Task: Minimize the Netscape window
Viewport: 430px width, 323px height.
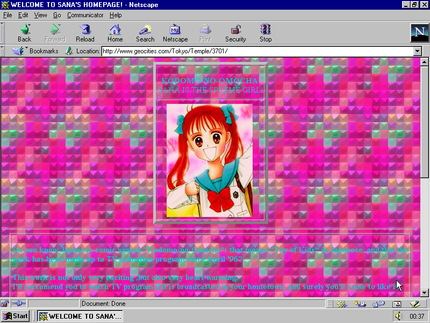Action: click(x=406, y=5)
